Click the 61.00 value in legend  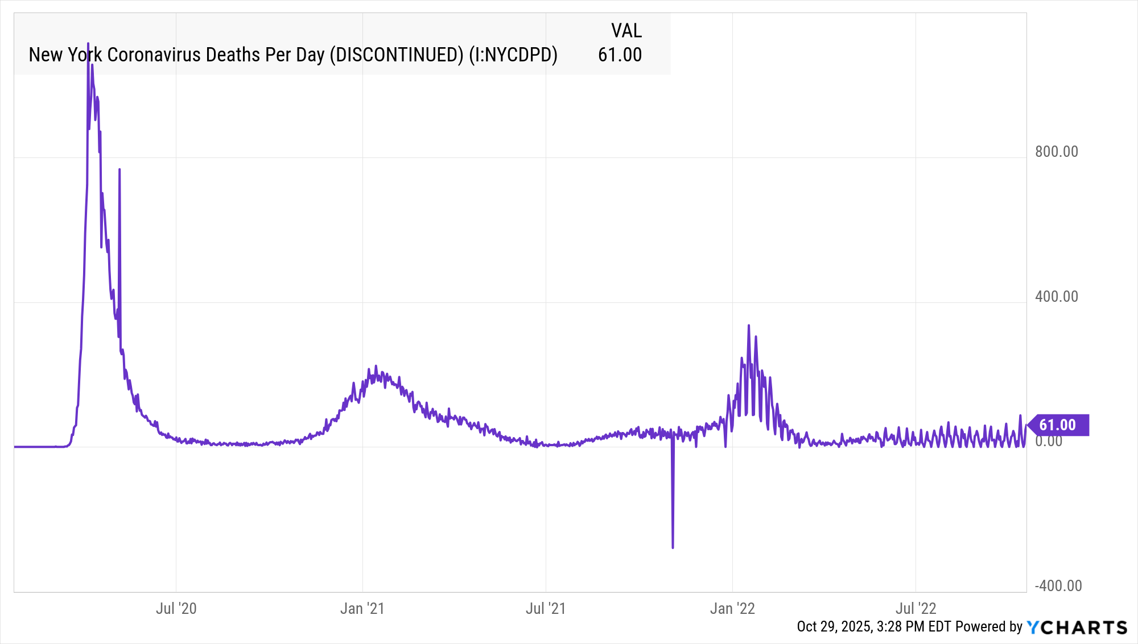pyautogui.click(x=620, y=55)
